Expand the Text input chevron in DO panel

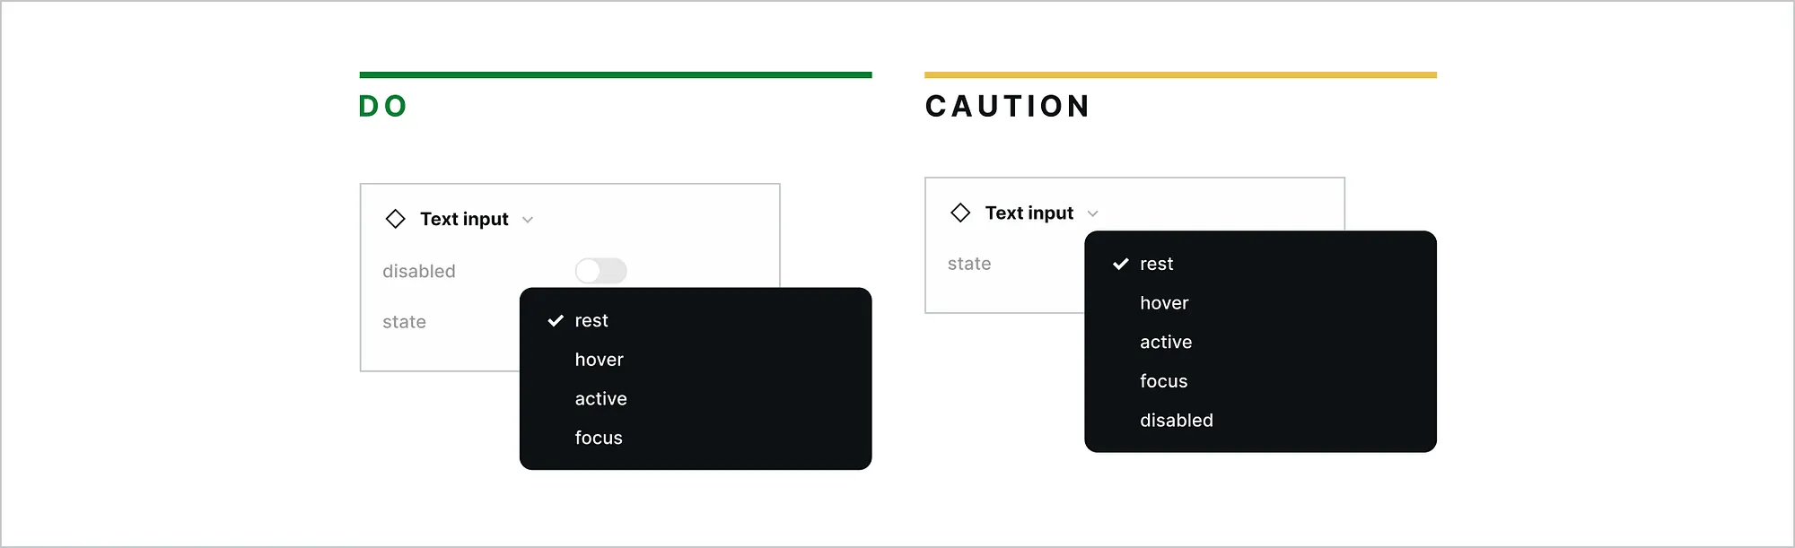click(528, 220)
